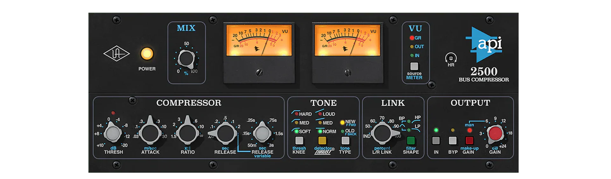Select the red GR meter LED
Screen dimensions: 611x179
412,38
